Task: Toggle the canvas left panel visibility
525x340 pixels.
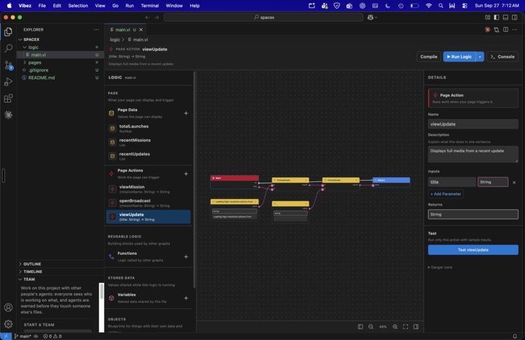Action: (360, 326)
